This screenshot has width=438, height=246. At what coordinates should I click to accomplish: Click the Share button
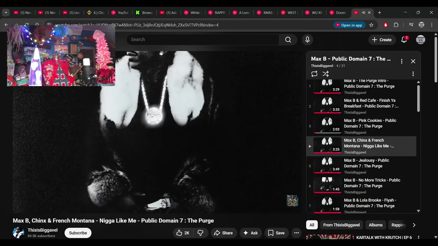[223, 233]
